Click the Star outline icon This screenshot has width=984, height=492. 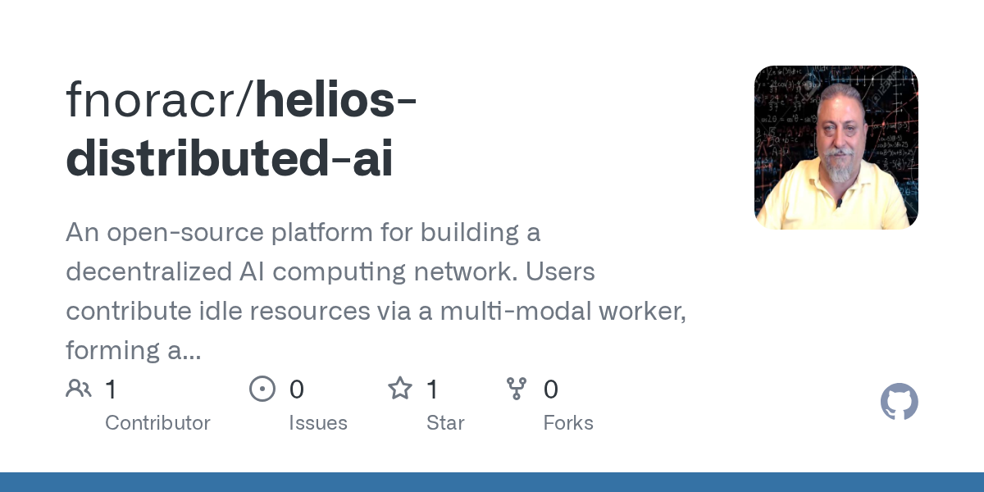[400, 388]
